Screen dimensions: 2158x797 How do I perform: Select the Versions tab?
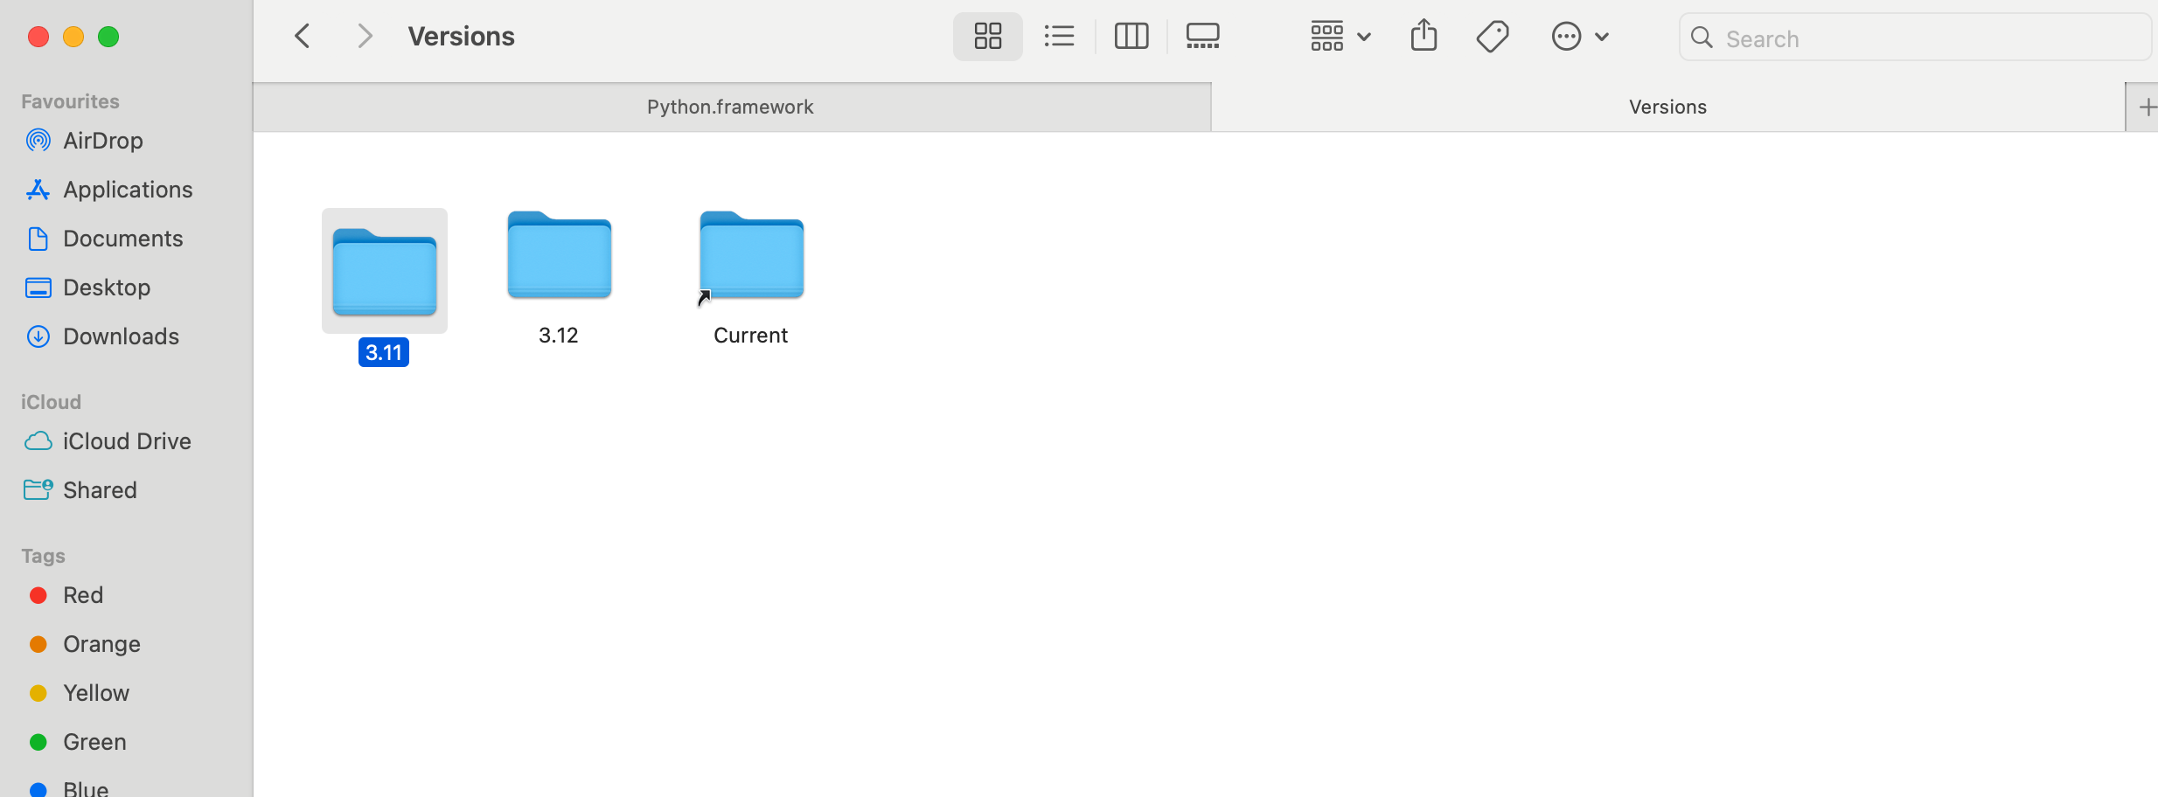[1667, 107]
